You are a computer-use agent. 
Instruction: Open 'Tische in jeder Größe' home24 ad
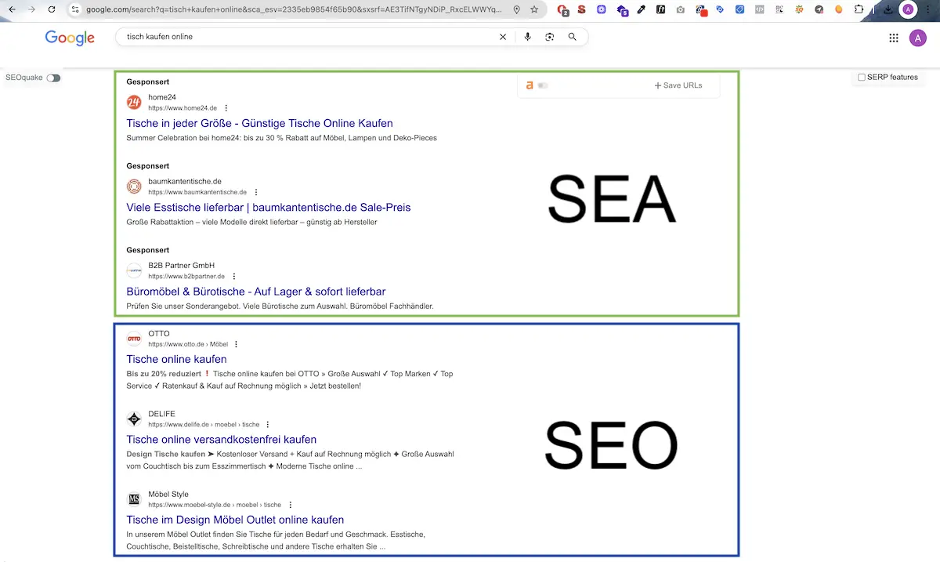(x=259, y=123)
